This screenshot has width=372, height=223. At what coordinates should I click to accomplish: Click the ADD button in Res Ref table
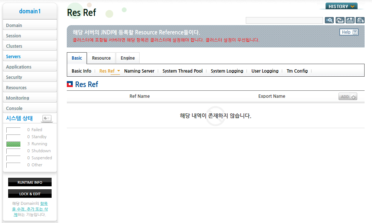(x=348, y=97)
